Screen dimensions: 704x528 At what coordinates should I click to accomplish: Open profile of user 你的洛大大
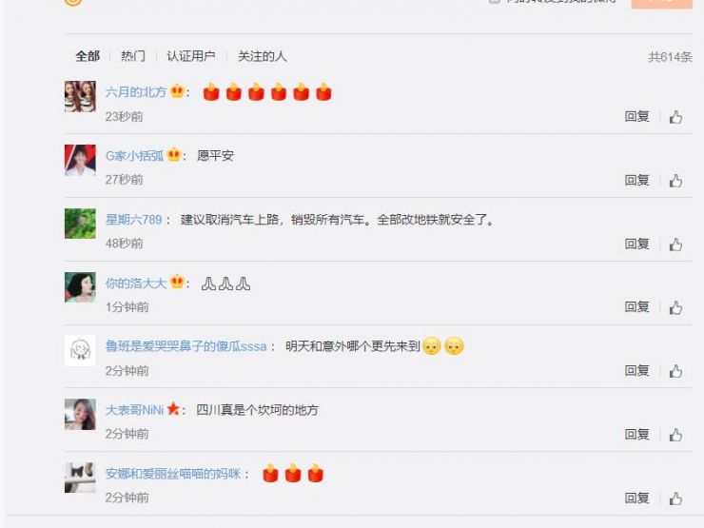[x=136, y=283]
